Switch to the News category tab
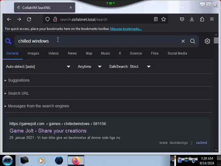Screen dimensions: 221x166 [72, 53]
